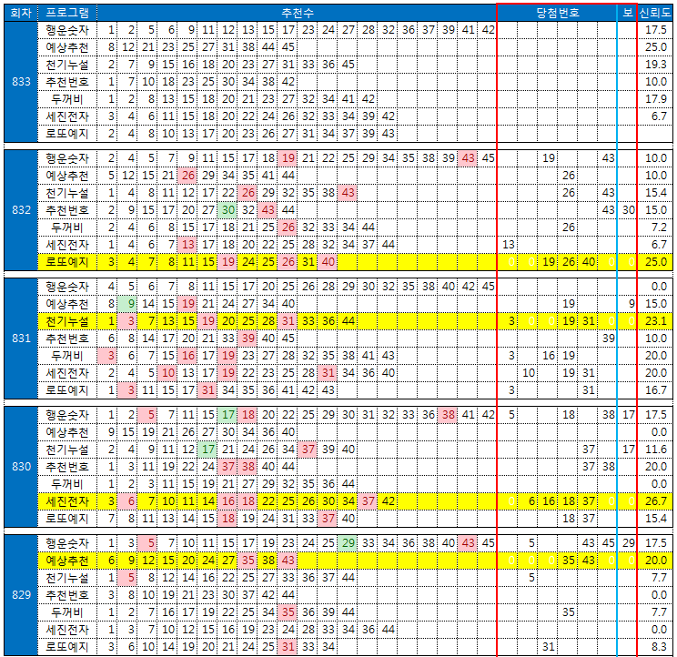Select the 당첨번호 header cell
The width and height of the screenshot is (677, 657).
[557, 13]
